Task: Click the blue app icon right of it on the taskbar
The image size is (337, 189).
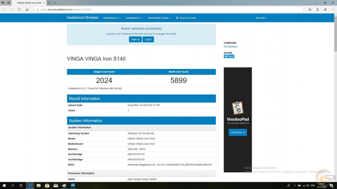Action: point(73,185)
